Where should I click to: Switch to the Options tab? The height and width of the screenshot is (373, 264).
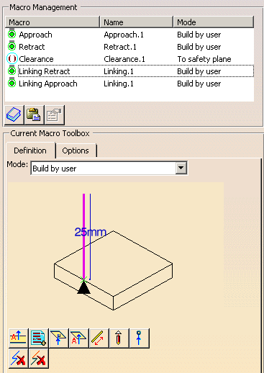[76, 150]
